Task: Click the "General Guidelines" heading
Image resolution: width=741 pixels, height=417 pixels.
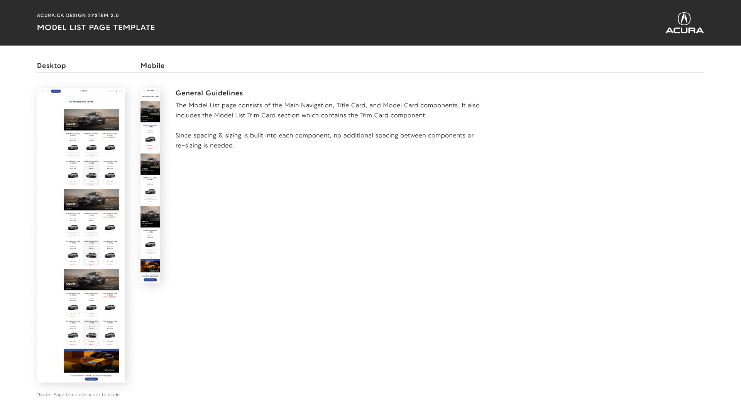Action: coord(209,93)
